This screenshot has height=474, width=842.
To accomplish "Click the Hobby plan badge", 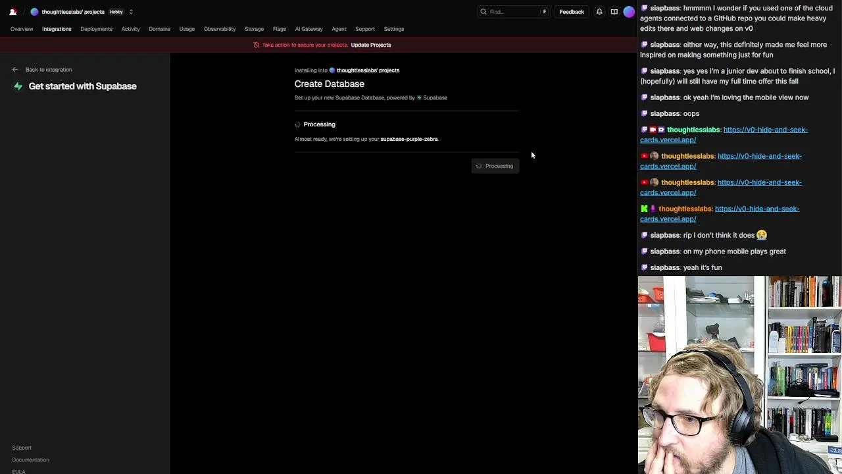I will tap(116, 12).
